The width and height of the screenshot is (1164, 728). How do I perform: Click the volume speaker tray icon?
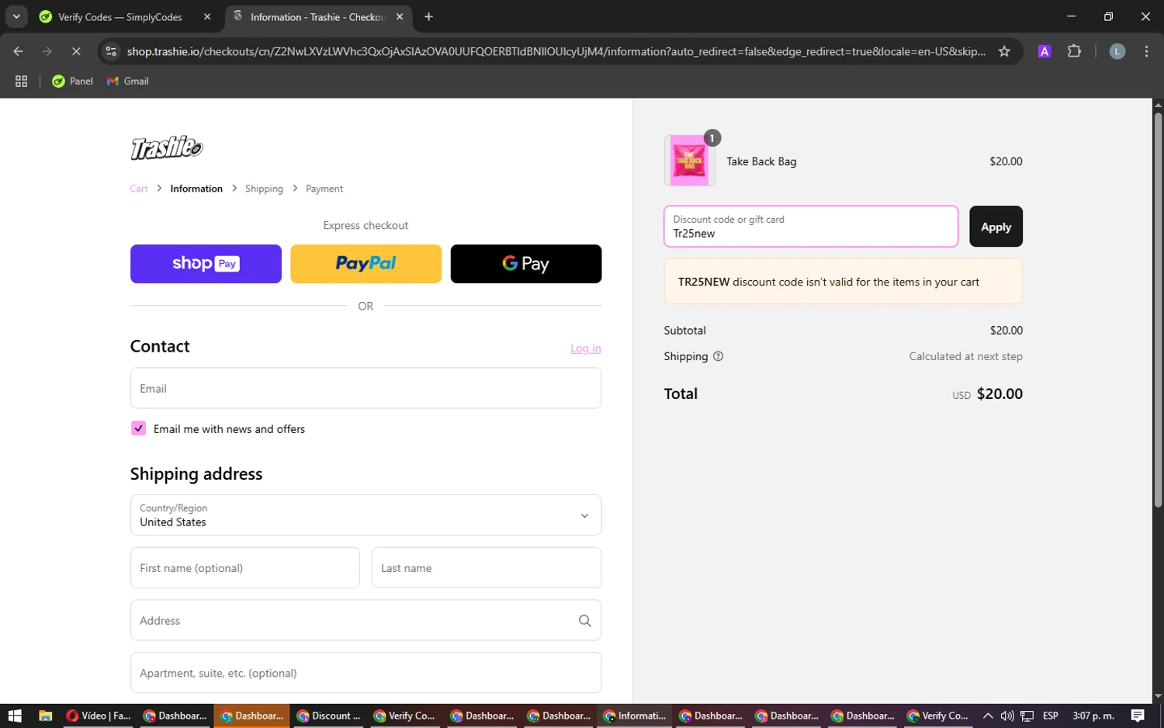[1007, 716]
